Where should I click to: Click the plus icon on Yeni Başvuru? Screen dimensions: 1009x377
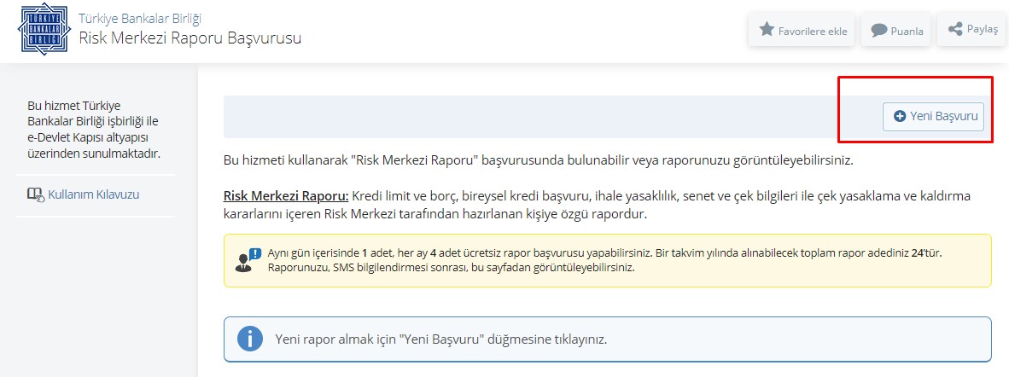point(901,116)
